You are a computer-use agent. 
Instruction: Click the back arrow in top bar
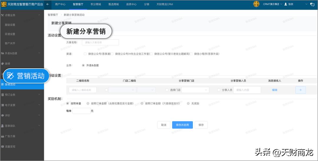pyautogui.click(x=48, y=4)
